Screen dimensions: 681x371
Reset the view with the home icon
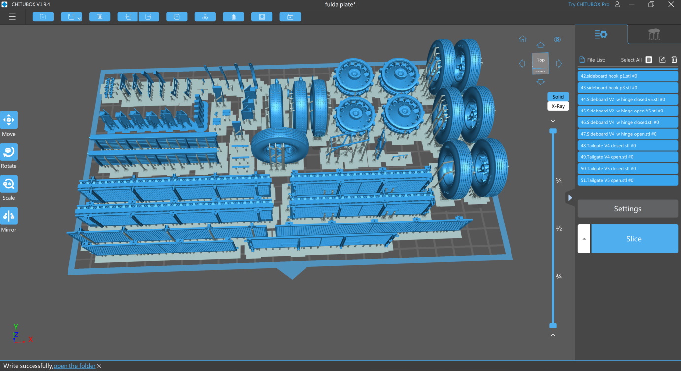click(x=523, y=39)
